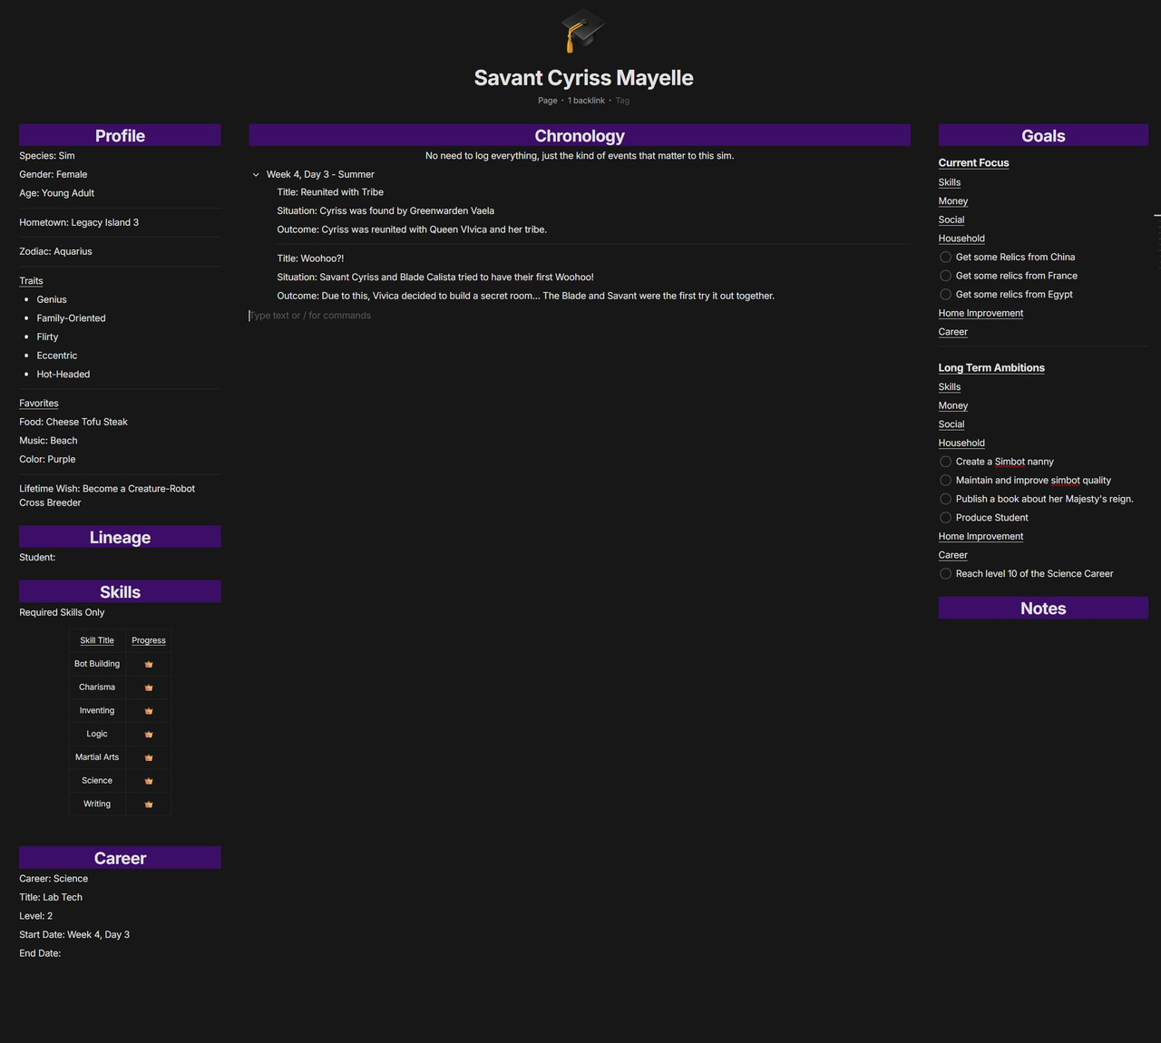Click Home Improvement under Current Focus
The width and height of the screenshot is (1161, 1043).
pos(981,313)
